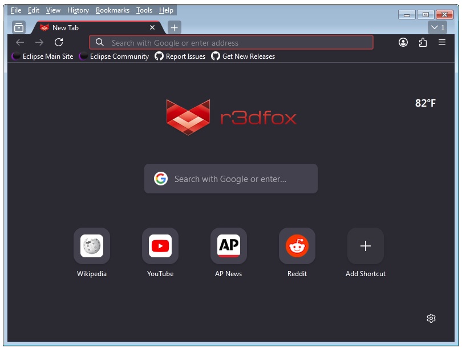This screenshot has height=352, width=462.
Task: Expand the list all tabs dropdown
Action: 437,27
